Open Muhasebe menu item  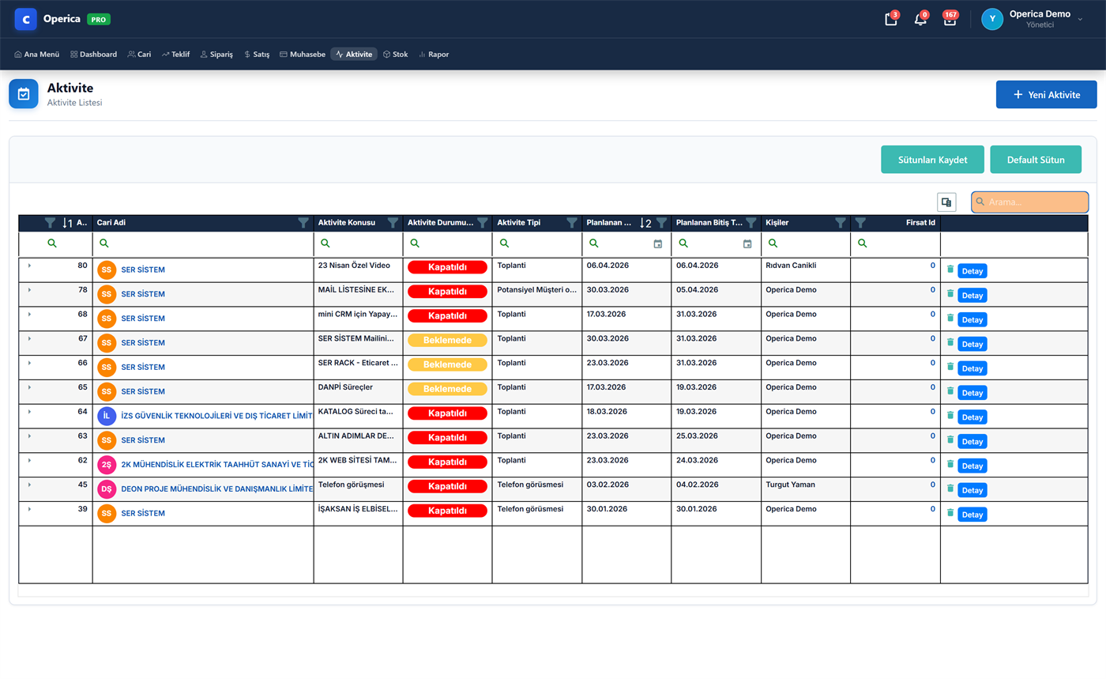click(302, 55)
